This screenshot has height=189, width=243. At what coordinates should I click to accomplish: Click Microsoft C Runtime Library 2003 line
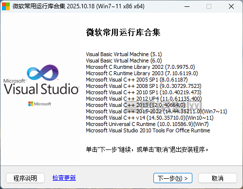tap(142, 73)
